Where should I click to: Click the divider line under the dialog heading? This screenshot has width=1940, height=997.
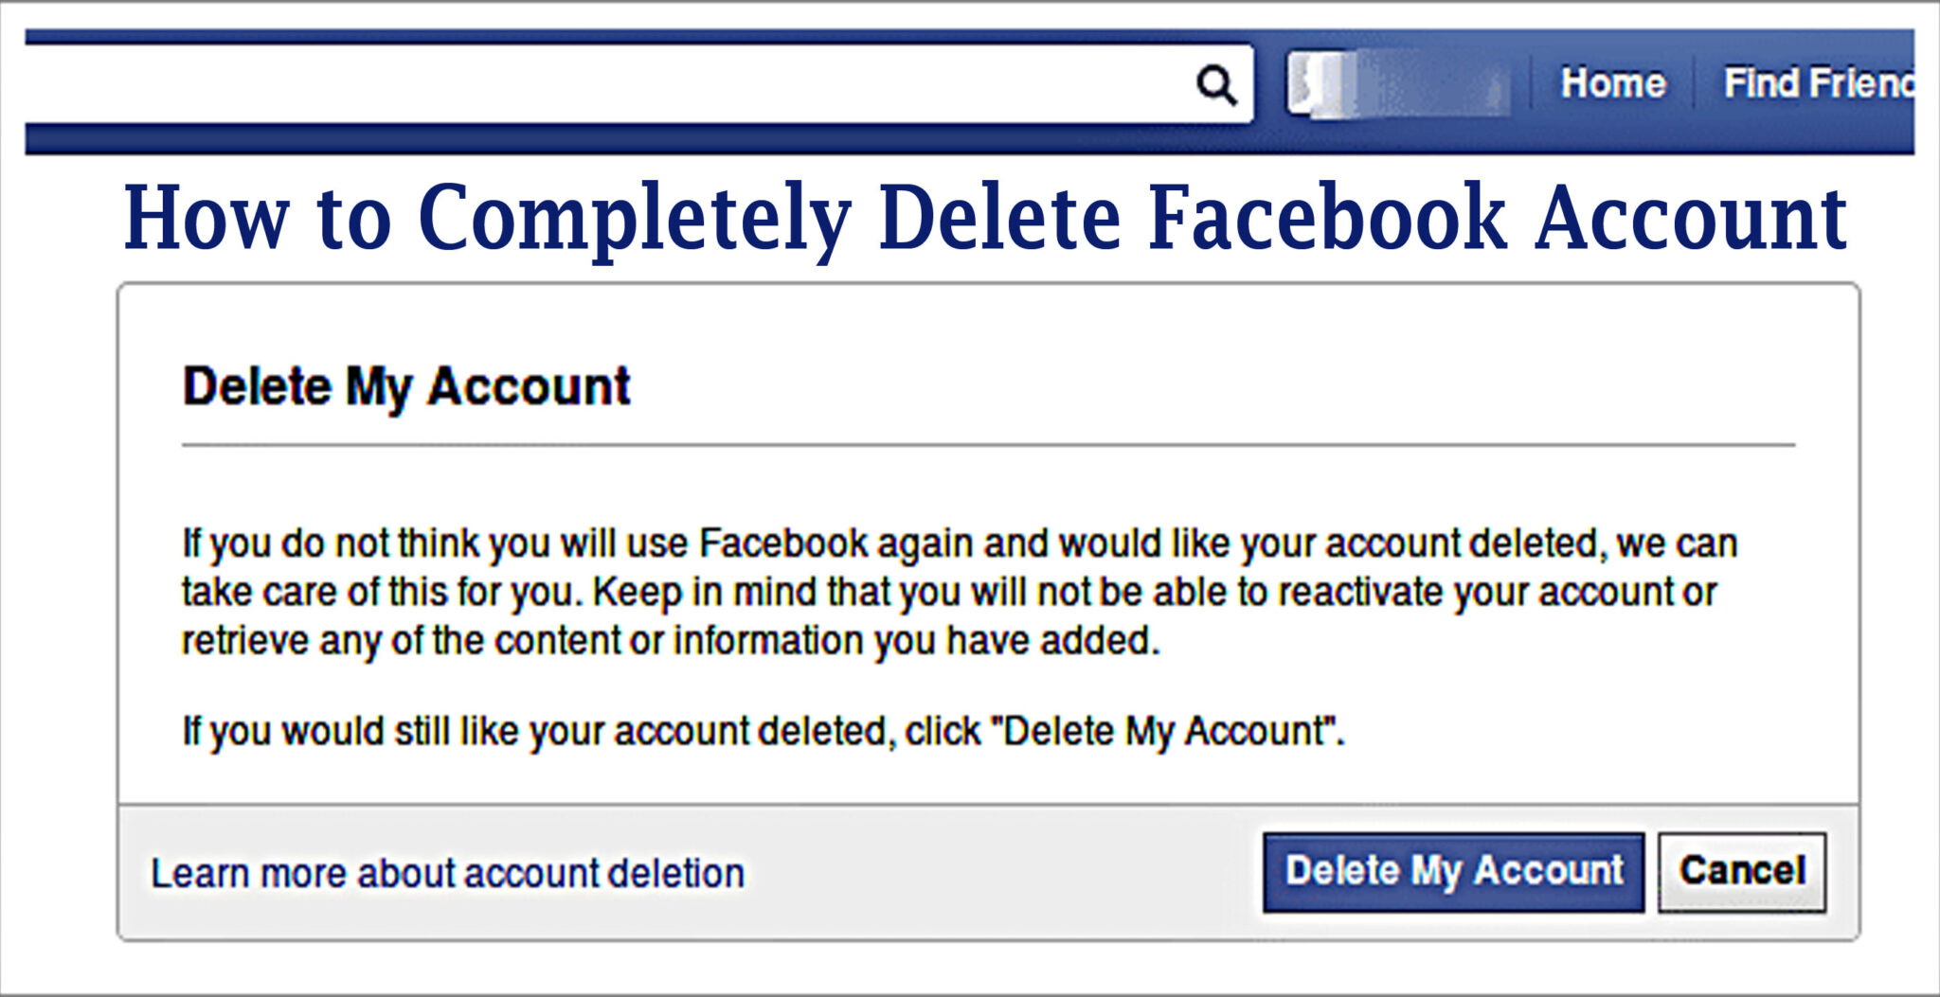tap(987, 444)
